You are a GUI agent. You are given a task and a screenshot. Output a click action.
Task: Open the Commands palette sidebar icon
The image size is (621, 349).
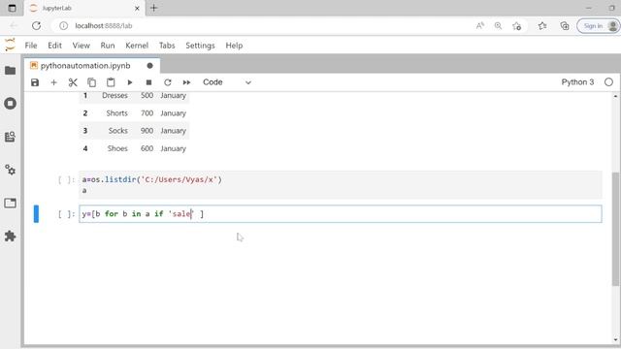11,137
